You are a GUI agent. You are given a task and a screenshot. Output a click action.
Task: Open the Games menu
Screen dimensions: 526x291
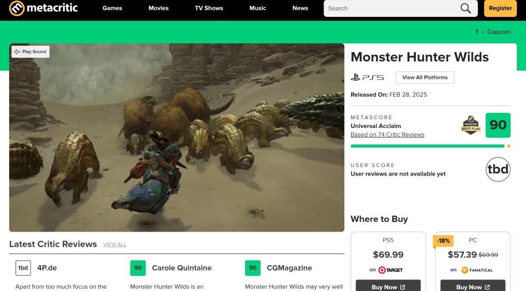pyautogui.click(x=112, y=8)
